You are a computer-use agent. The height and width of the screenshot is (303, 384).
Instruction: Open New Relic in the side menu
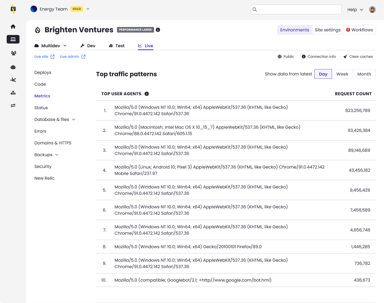(x=45, y=178)
